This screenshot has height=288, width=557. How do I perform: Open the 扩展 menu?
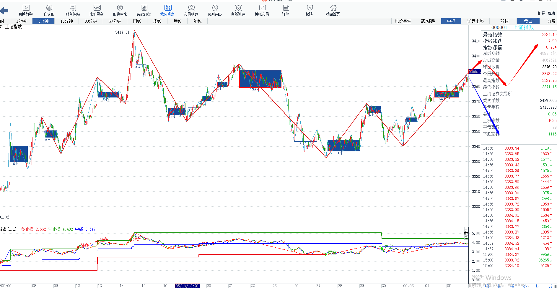(x=541, y=13)
